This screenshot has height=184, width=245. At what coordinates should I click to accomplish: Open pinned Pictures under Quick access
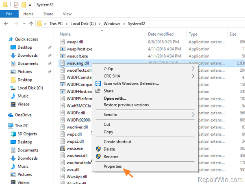coord(24,72)
